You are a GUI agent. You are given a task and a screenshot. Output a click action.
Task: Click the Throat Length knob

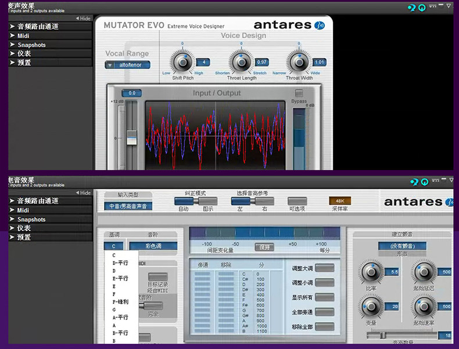(x=242, y=62)
